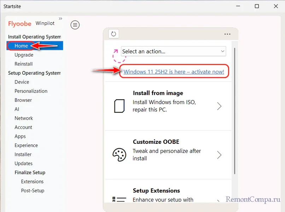Click the hamburger menu circle icon
The image size is (285, 212).
coord(75,25)
